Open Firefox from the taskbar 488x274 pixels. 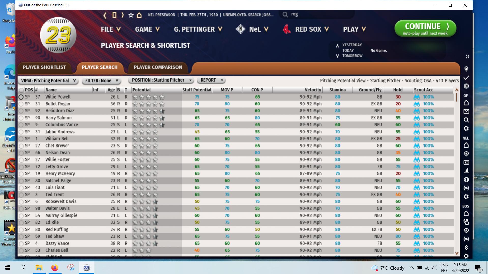55,268
